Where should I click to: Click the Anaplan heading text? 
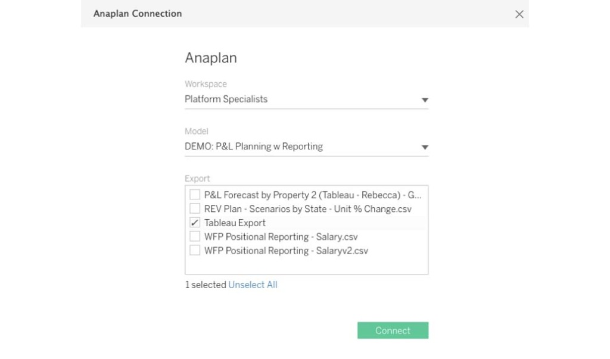pyautogui.click(x=211, y=58)
